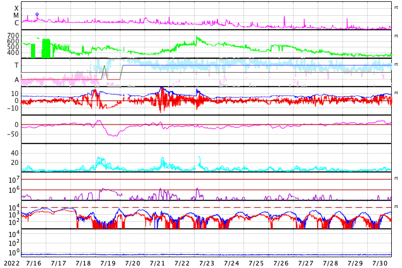
Task: Pick the 7/27 date label
Action: (306, 263)
